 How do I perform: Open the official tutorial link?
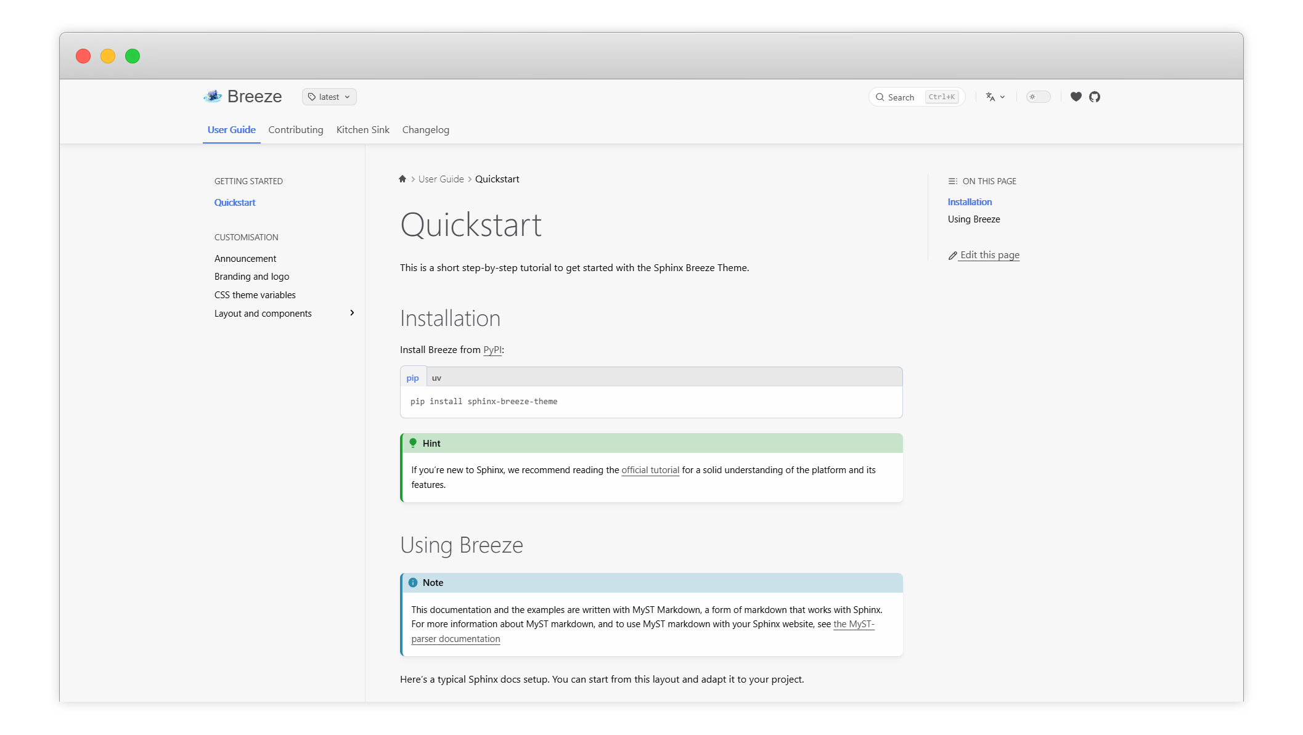(650, 469)
